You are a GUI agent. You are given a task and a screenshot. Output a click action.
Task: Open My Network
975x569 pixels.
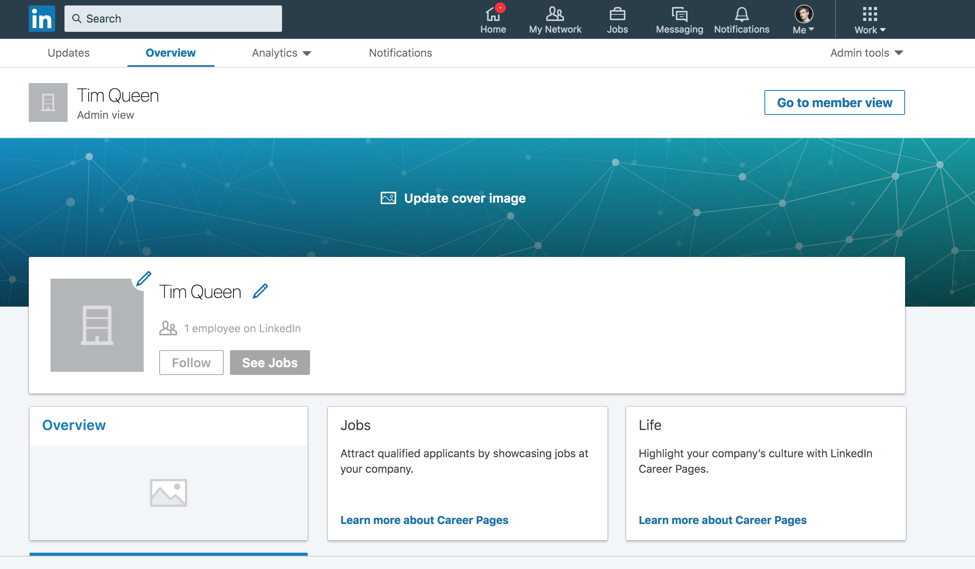pyautogui.click(x=555, y=19)
